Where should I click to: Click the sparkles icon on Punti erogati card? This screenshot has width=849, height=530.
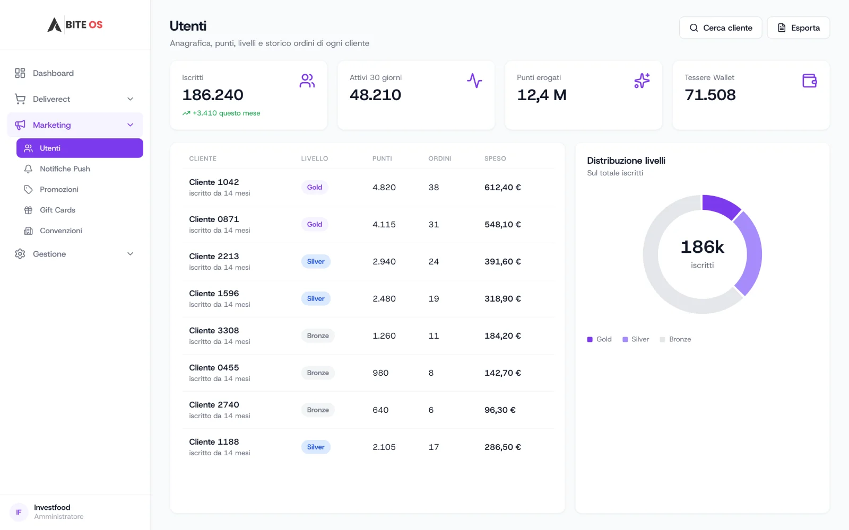[x=642, y=81]
